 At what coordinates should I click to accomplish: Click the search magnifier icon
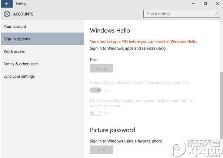216,14
